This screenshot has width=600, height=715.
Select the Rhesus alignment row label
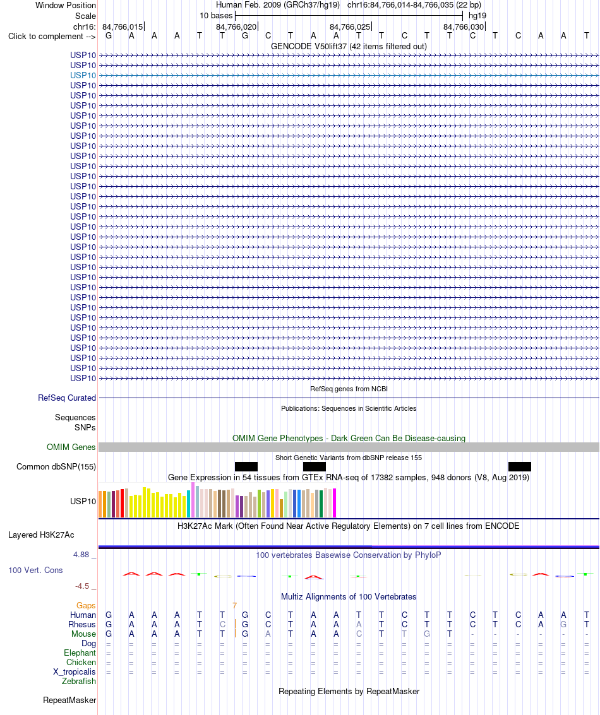82,624
